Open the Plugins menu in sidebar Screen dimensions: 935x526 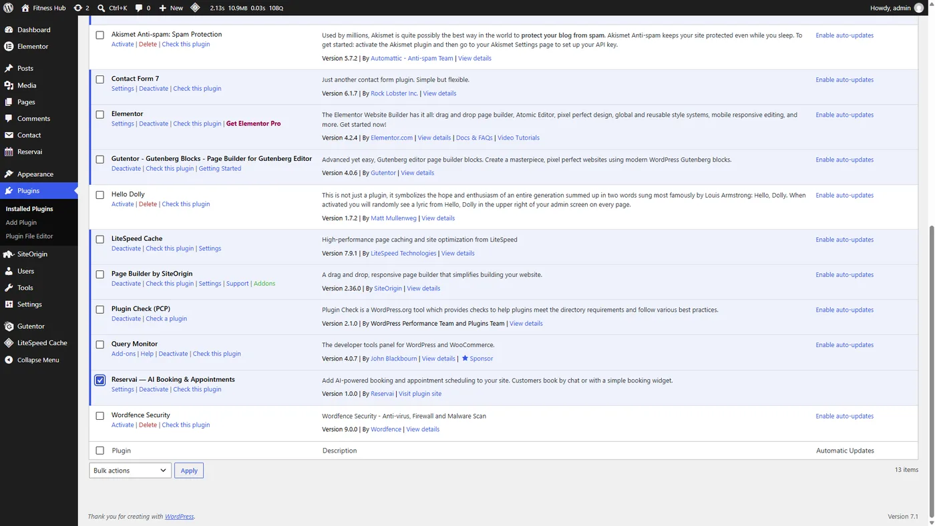pos(39,191)
